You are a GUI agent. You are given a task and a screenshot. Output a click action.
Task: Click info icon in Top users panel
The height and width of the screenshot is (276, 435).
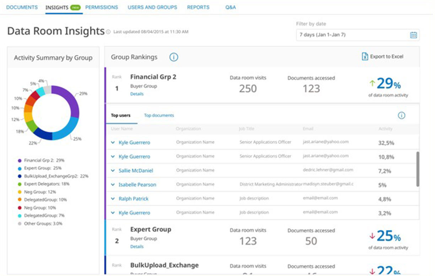tap(401, 115)
